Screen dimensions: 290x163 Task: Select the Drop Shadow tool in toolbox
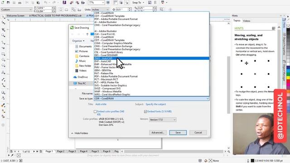[x=3, y=92]
